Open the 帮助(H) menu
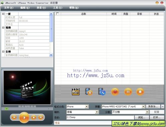This screenshot has height=127, width=166. [x=74, y=8]
